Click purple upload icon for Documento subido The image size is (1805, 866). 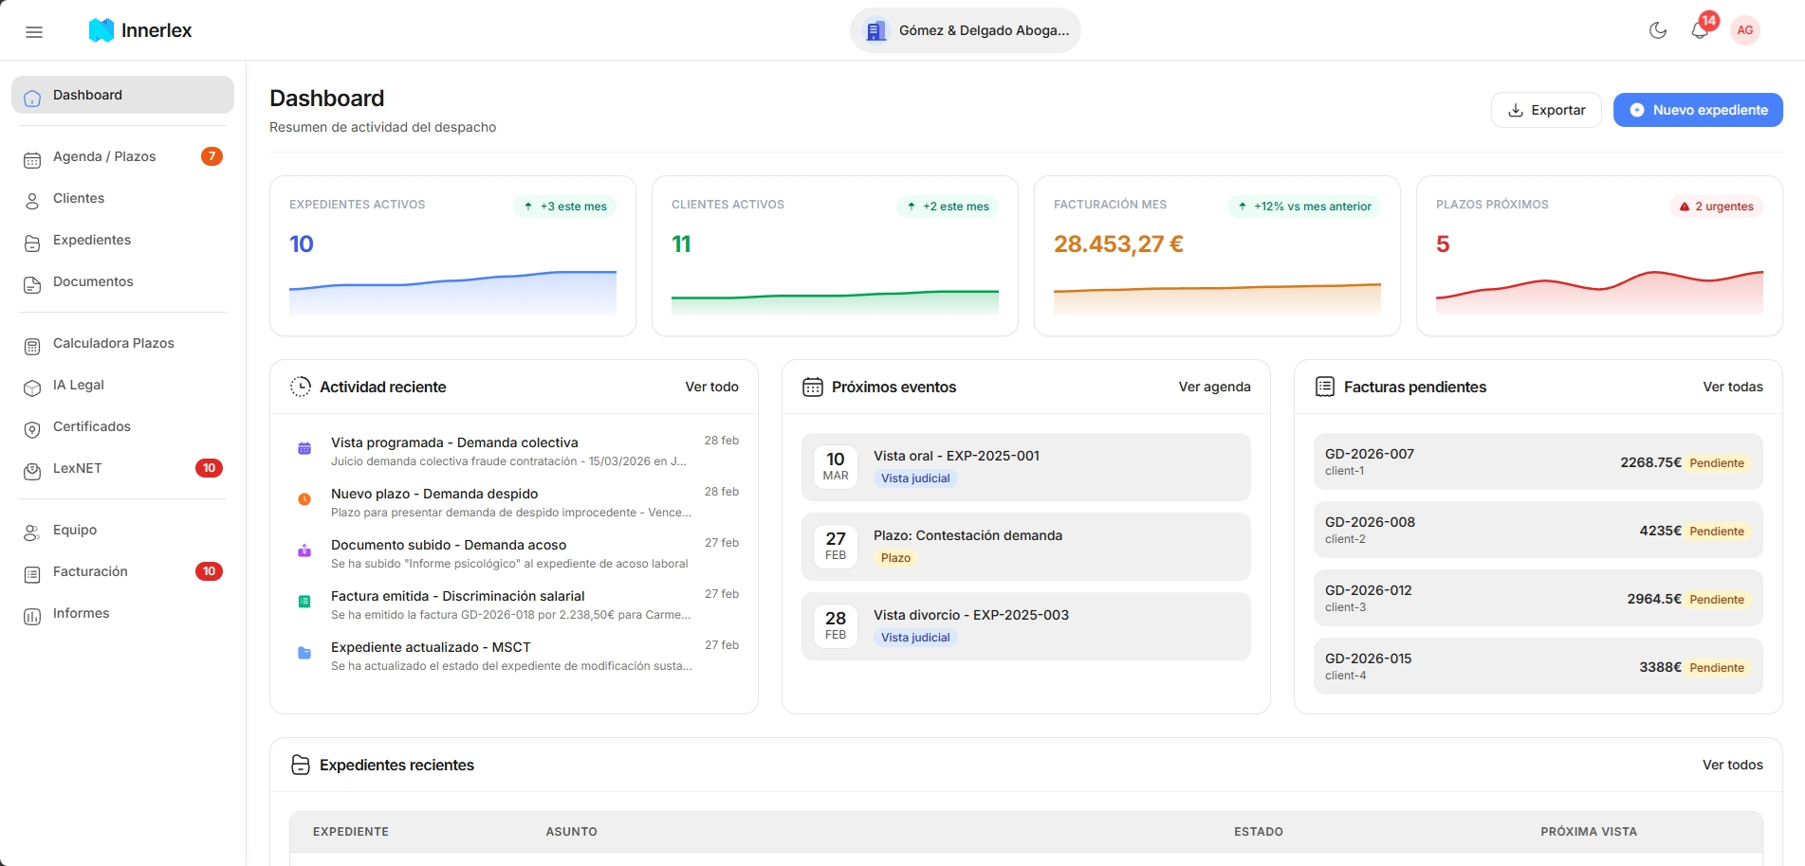pos(304,550)
